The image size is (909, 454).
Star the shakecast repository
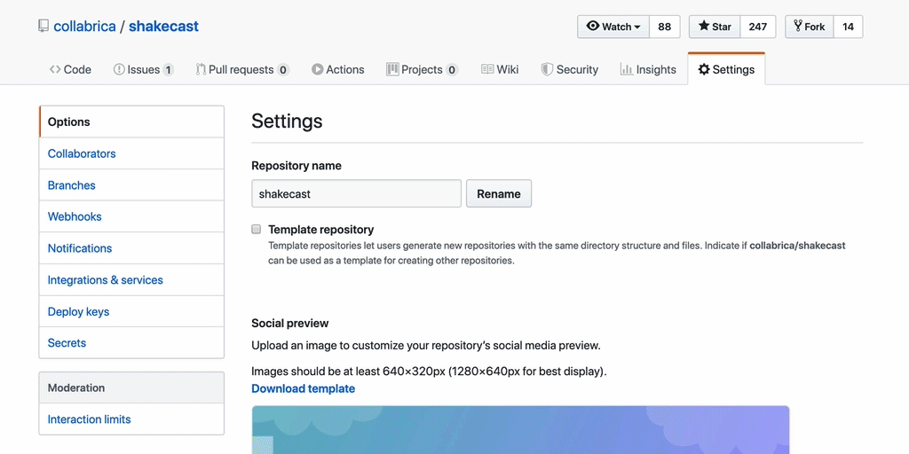click(x=715, y=27)
